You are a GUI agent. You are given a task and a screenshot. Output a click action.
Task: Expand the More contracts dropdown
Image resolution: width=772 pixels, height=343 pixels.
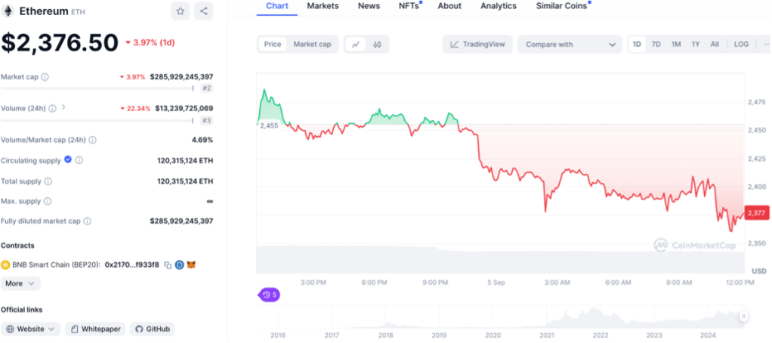pyautogui.click(x=20, y=283)
